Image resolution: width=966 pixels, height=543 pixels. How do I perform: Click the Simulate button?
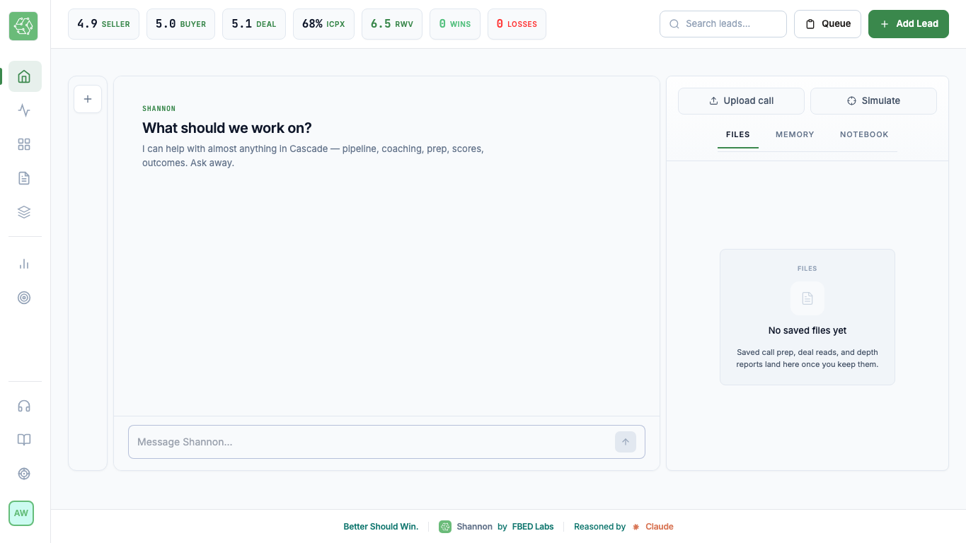click(873, 101)
